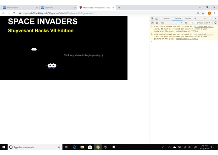Activate DevTools inspect element picker
Screen dimensions: 218x155
[x=152, y=18]
